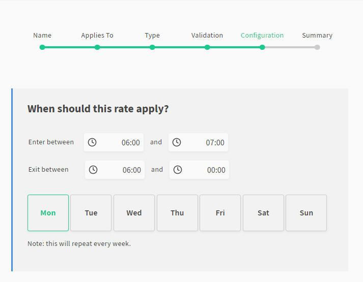Return to the Type step
This screenshot has height=282, width=363.
[x=152, y=47]
